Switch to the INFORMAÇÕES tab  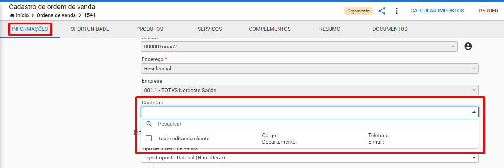point(30,29)
